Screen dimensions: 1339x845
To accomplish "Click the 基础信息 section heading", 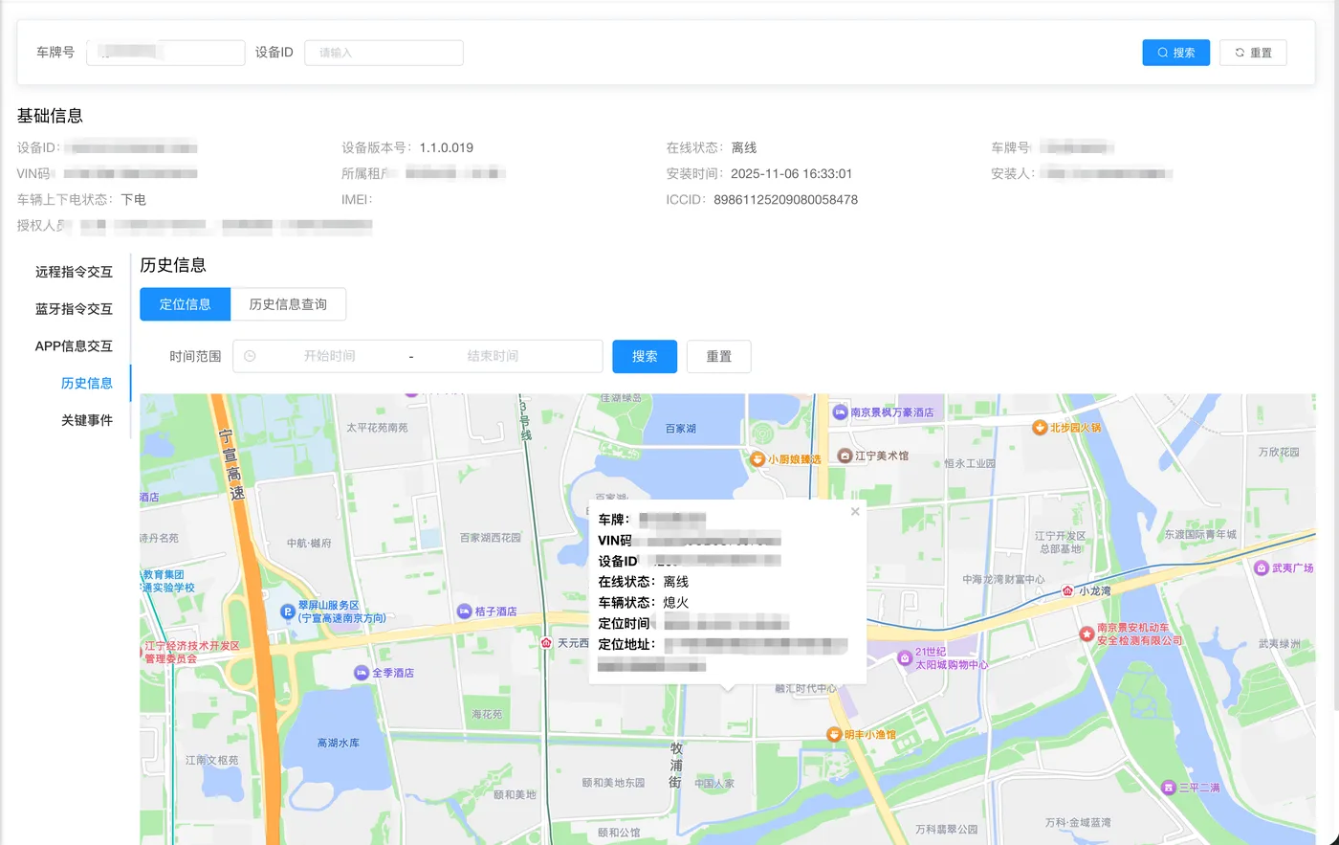I will pyautogui.click(x=50, y=116).
